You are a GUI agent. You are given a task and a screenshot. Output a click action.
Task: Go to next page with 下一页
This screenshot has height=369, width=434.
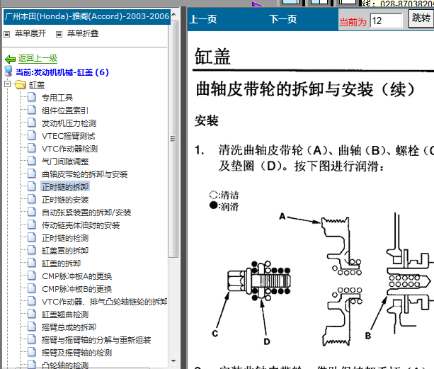tap(283, 19)
